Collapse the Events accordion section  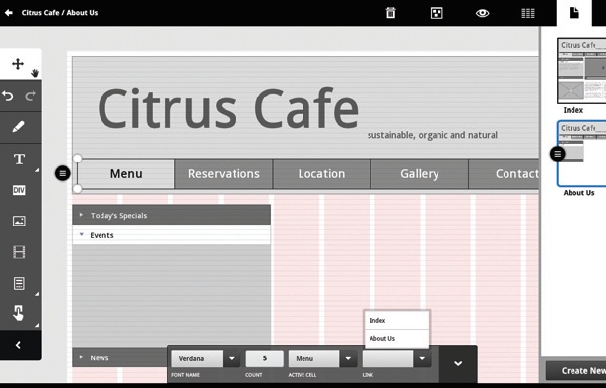[171, 235]
